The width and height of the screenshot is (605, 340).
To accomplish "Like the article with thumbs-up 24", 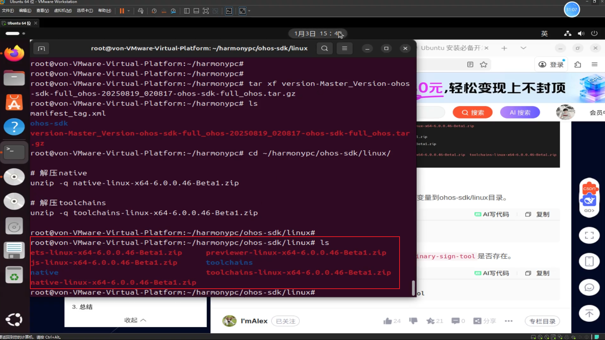I will (392, 321).
